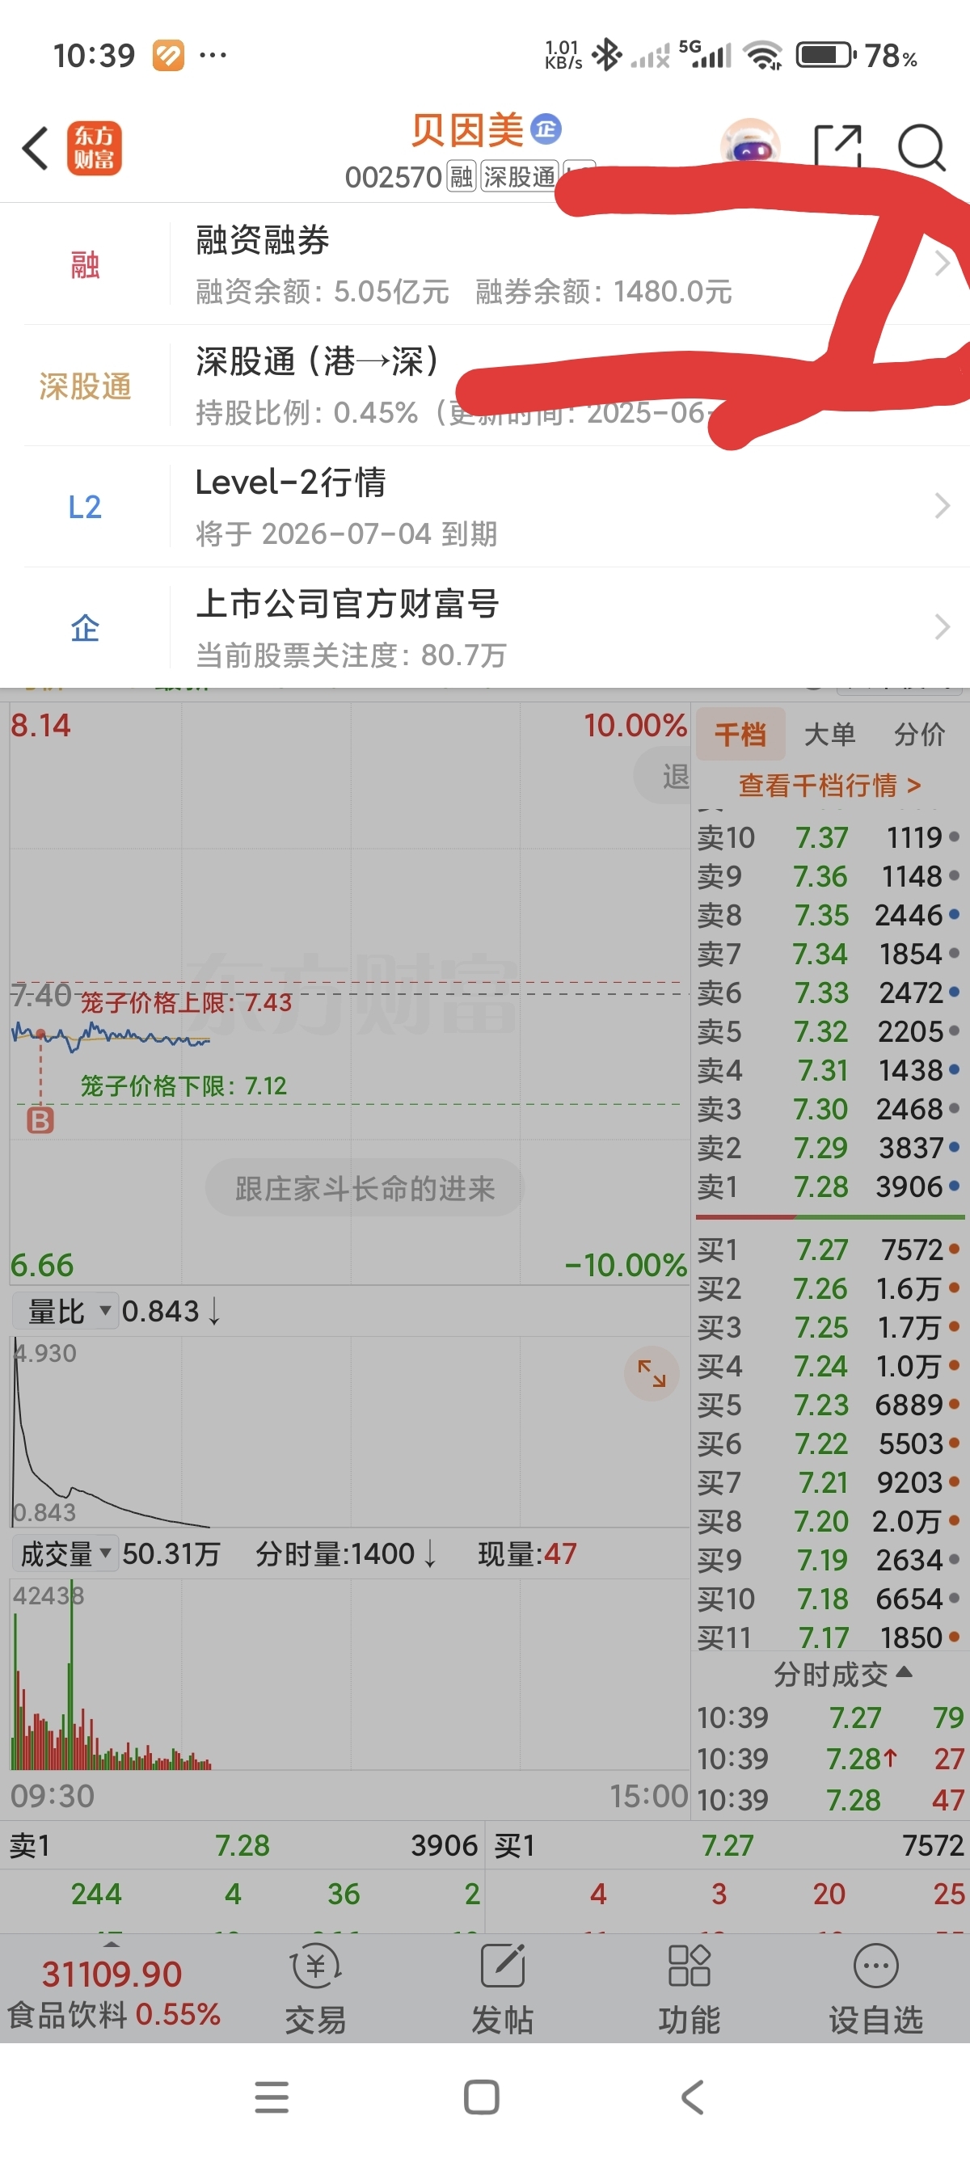Tap 笼子价格上限: 7.43 label
Screen dimensions: 970x2158
[x=186, y=1002]
